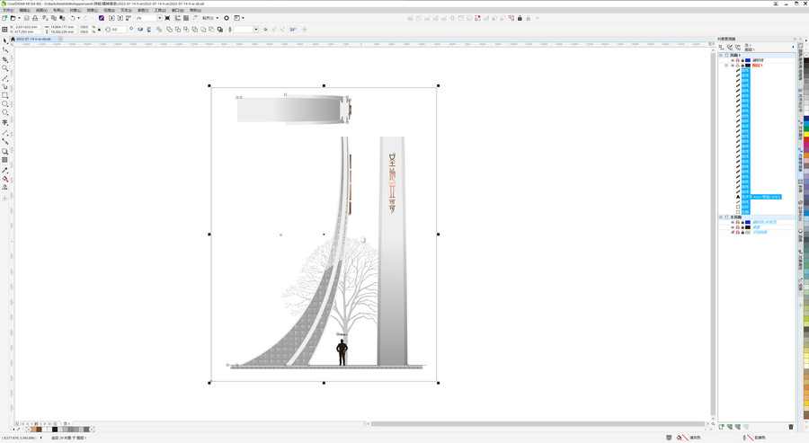Select the Freehand drawing tool
Viewport: 809px width, 443px height.
(x=5, y=78)
